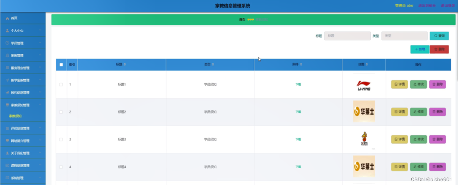Sort the 附件 column using its sort arrows
The image size is (458, 185).
[301, 65]
